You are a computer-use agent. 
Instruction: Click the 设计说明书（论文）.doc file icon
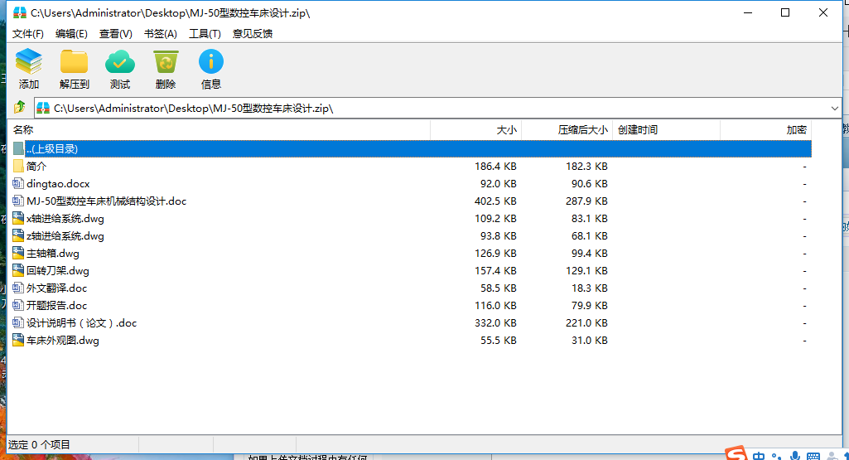(x=18, y=322)
